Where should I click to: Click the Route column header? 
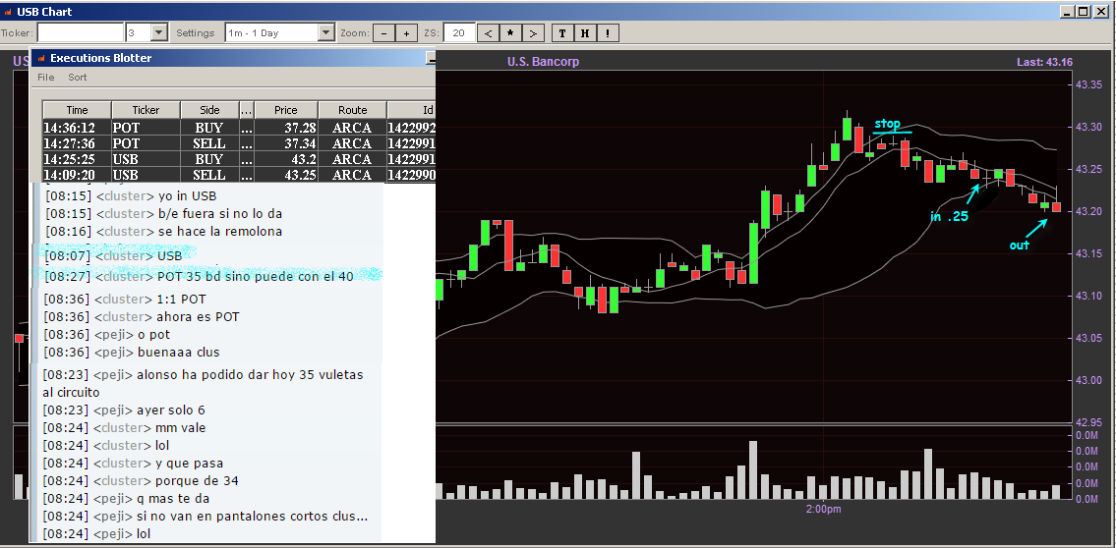[352, 110]
